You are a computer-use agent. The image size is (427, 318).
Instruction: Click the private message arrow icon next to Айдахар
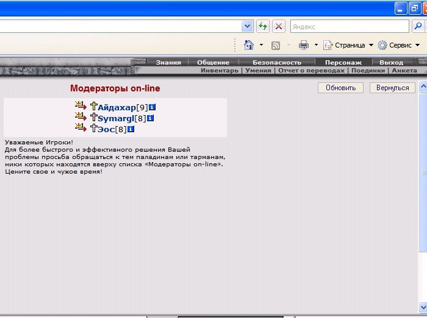click(x=81, y=105)
